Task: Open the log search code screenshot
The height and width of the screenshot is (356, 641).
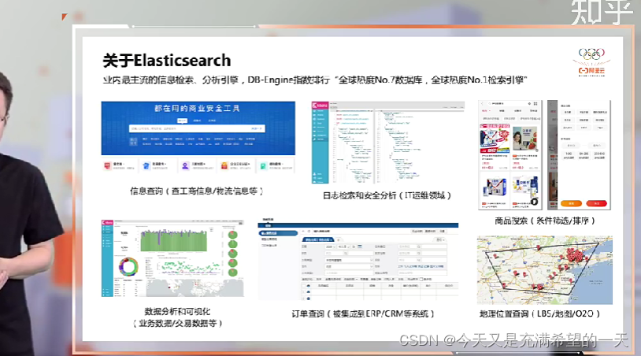Action: (388, 143)
